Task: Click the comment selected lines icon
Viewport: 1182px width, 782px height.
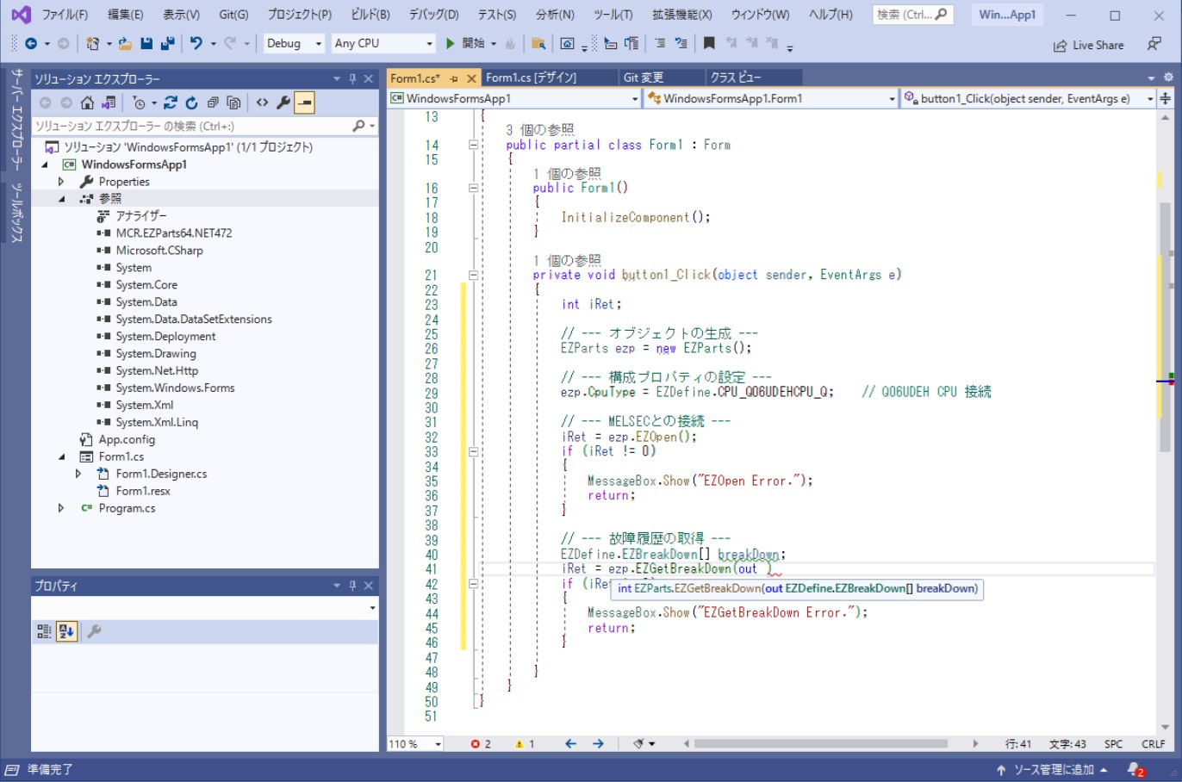Action: (660, 43)
